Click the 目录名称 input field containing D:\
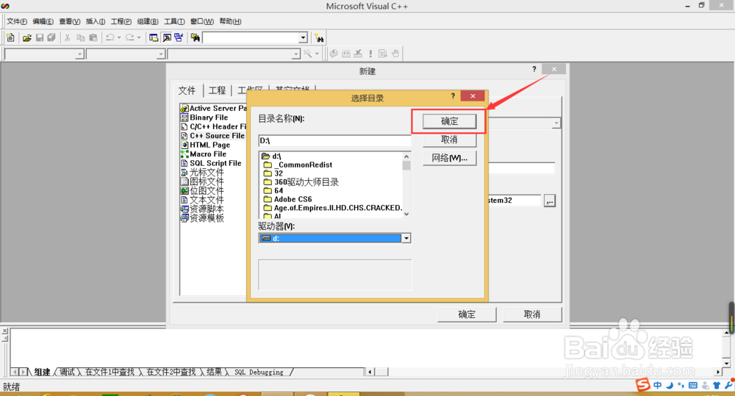735x396 pixels. 334,140
